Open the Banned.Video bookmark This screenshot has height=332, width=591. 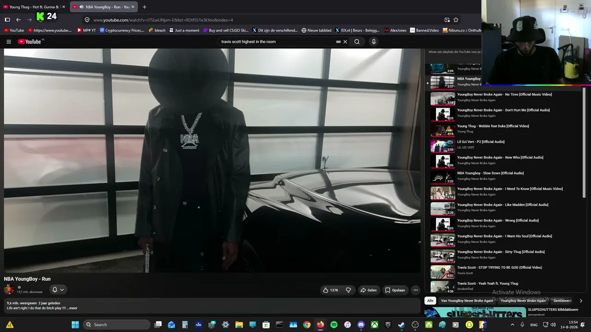coord(424,30)
